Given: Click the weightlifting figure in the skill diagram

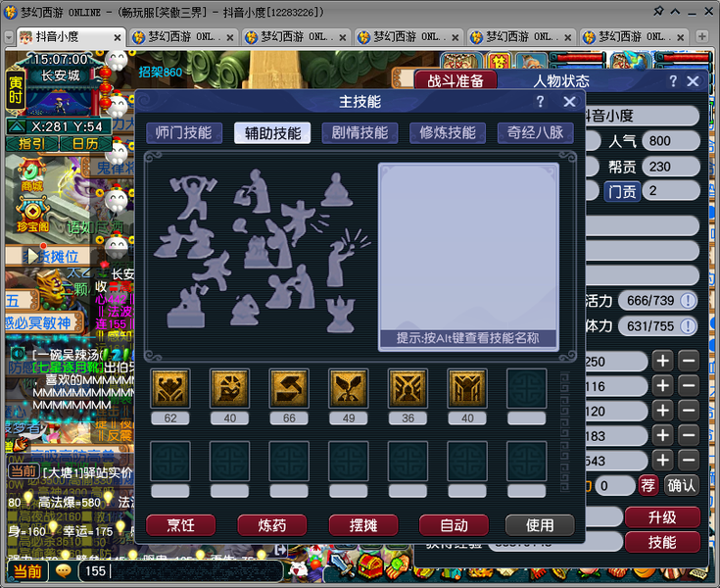Looking at the screenshot, I should coord(193,197).
